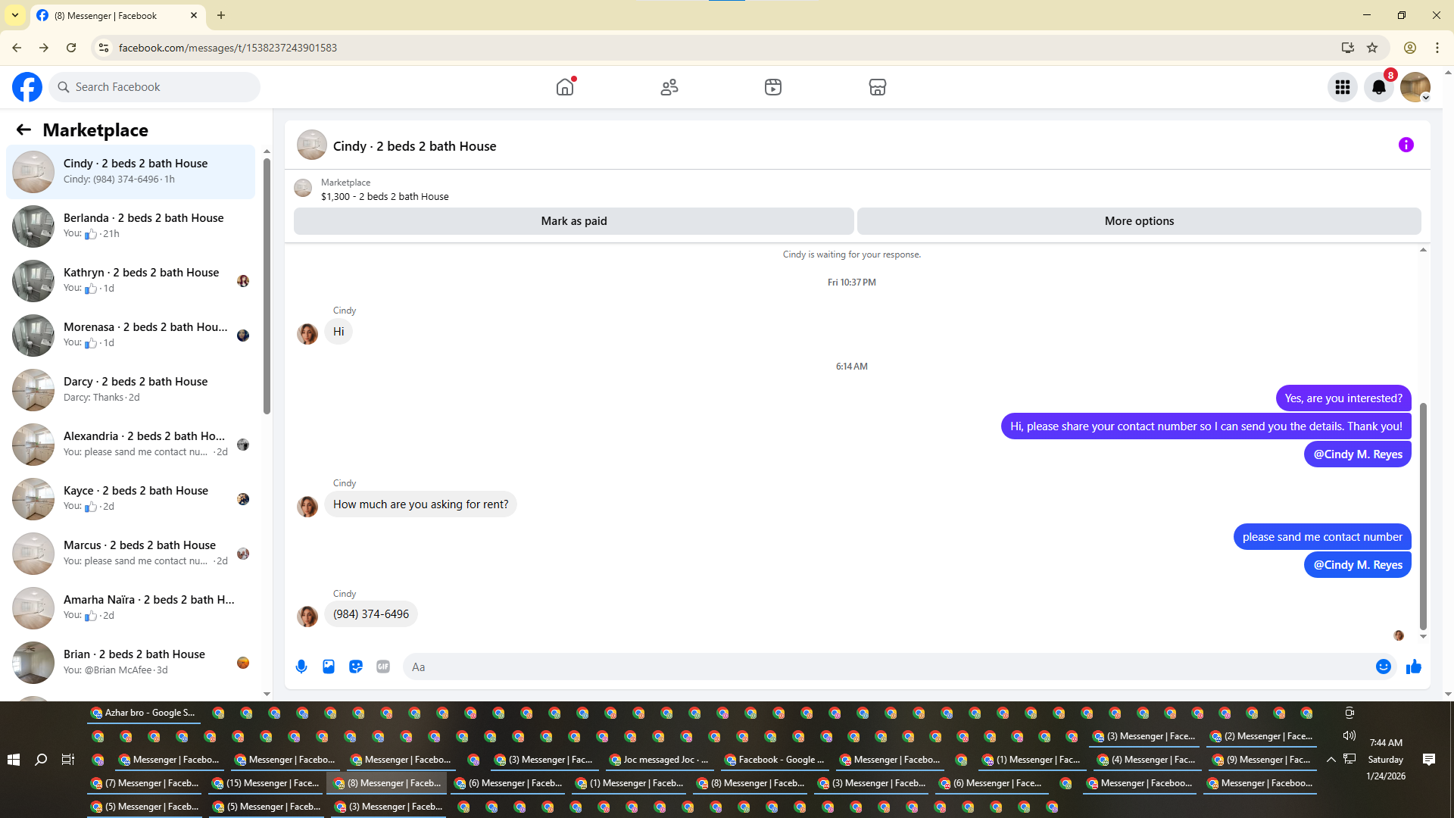Screen dimensions: 1454x818
Task: Open the Friends tab in navbar
Action: click(669, 87)
